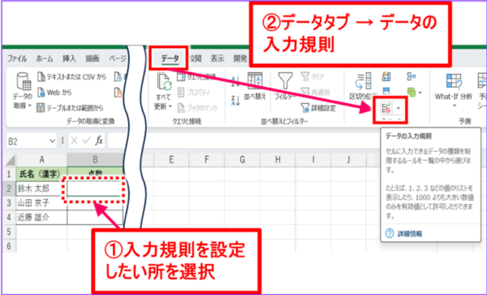The width and height of the screenshot is (487, 295).
Task: Select cell A2 containing 鈴木 太郎
Action: (x=41, y=189)
